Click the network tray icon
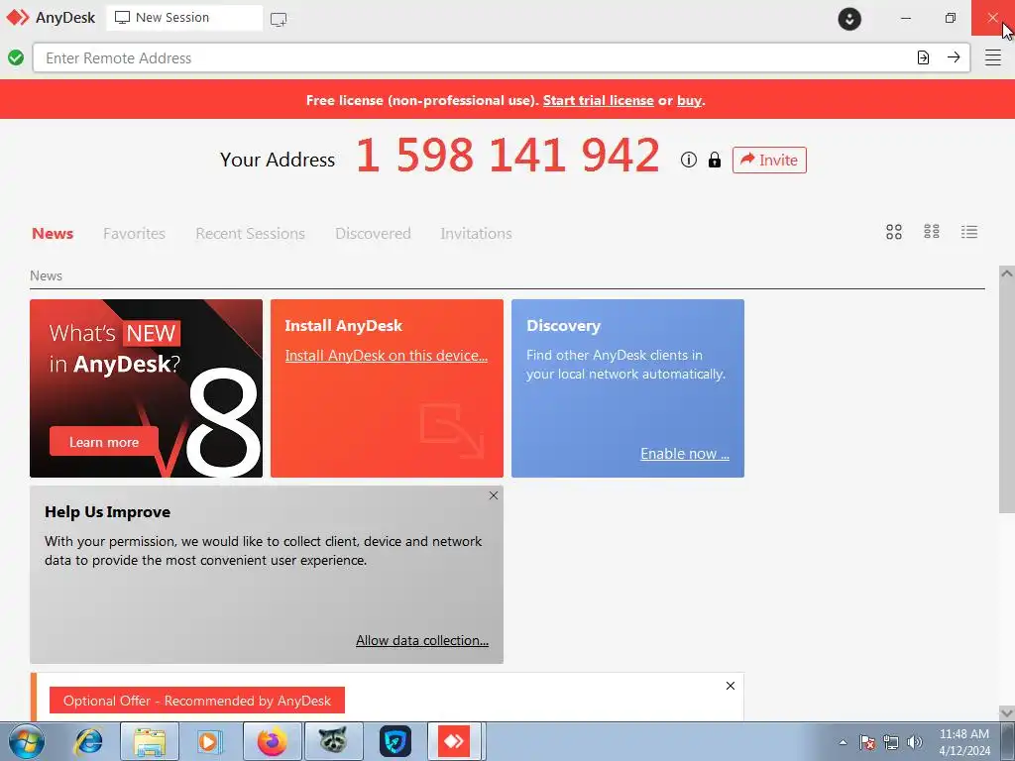 click(x=891, y=743)
